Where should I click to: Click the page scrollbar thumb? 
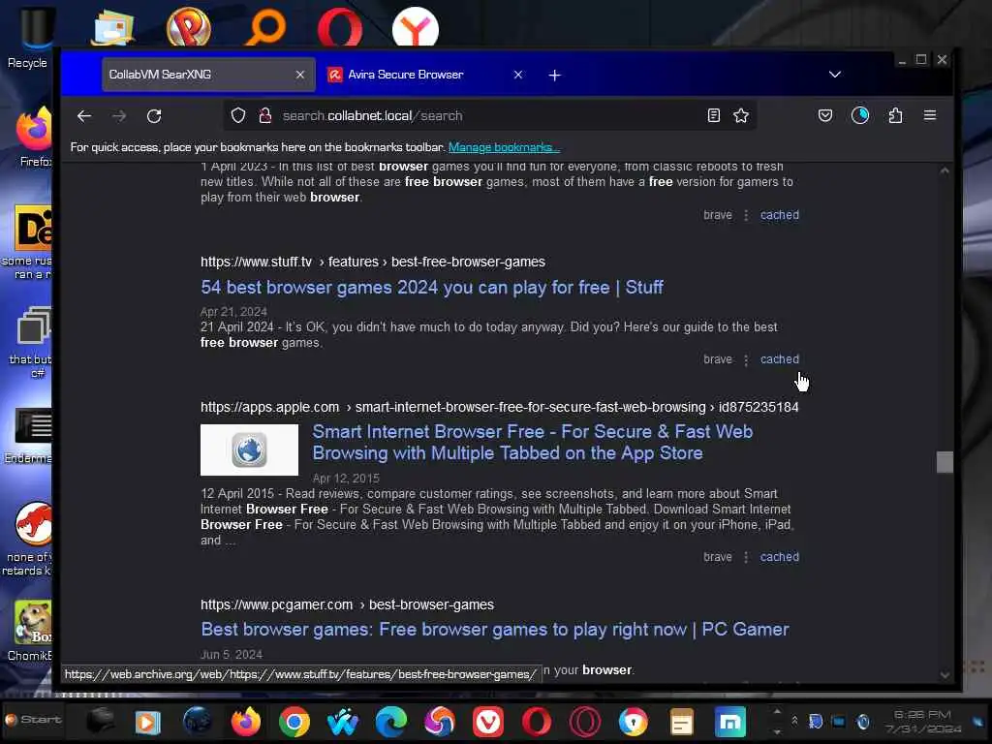tap(945, 462)
